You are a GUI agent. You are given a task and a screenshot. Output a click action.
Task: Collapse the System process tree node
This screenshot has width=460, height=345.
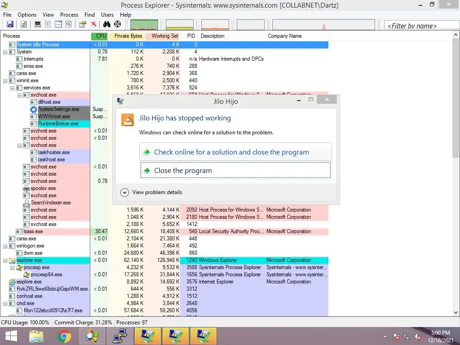[x=5, y=52]
